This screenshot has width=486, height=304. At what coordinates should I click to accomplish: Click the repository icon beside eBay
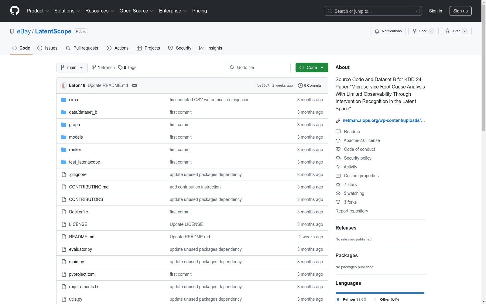pos(12,31)
